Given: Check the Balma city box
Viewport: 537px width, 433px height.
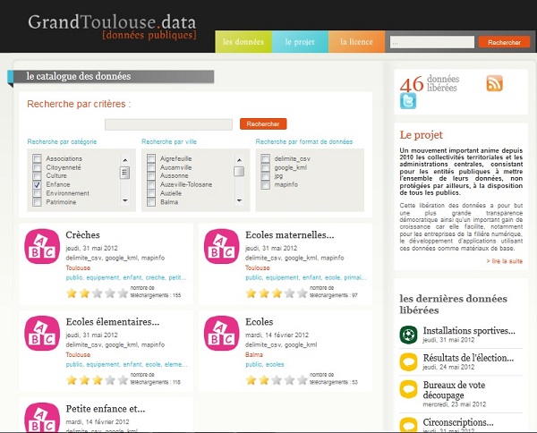Looking at the screenshot, I should 151,202.
